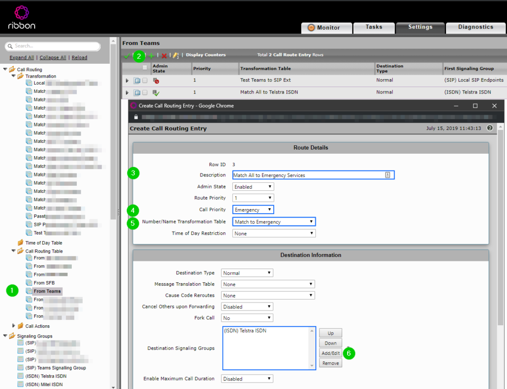
Task: Click the Expand All link
Action: (x=22, y=57)
